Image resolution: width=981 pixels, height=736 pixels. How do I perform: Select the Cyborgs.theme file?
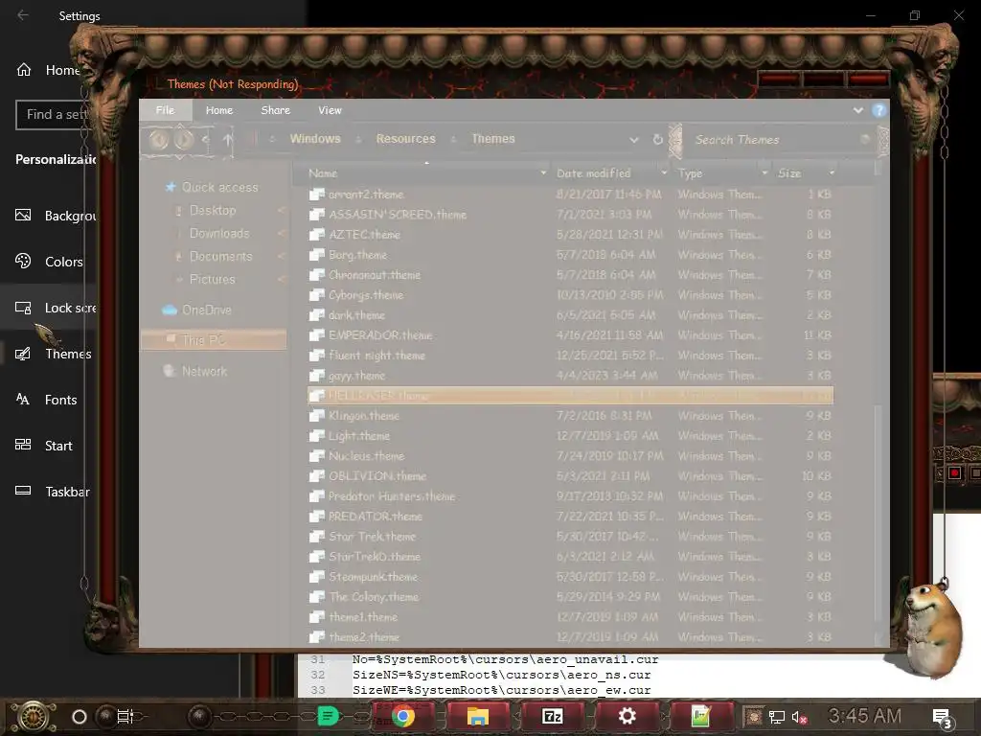click(570, 295)
